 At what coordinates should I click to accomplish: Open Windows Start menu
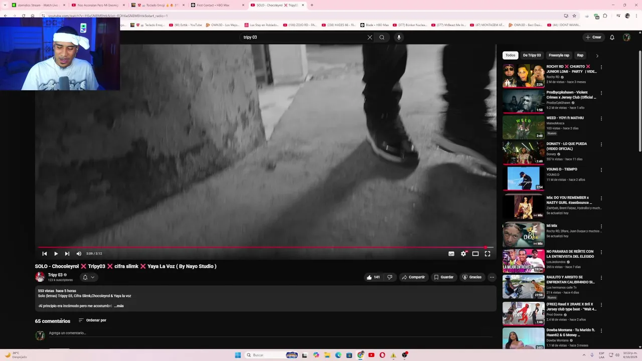pos(238,355)
